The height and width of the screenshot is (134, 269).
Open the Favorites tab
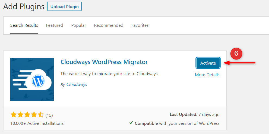(x=140, y=25)
